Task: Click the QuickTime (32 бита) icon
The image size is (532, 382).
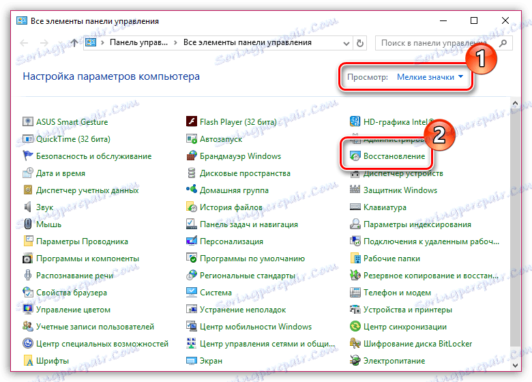Action: pyautogui.click(x=27, y=138)
